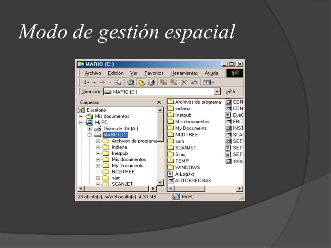Toggle the Folders pane toolbar button
Screen dimensions: 331x248
141,82
